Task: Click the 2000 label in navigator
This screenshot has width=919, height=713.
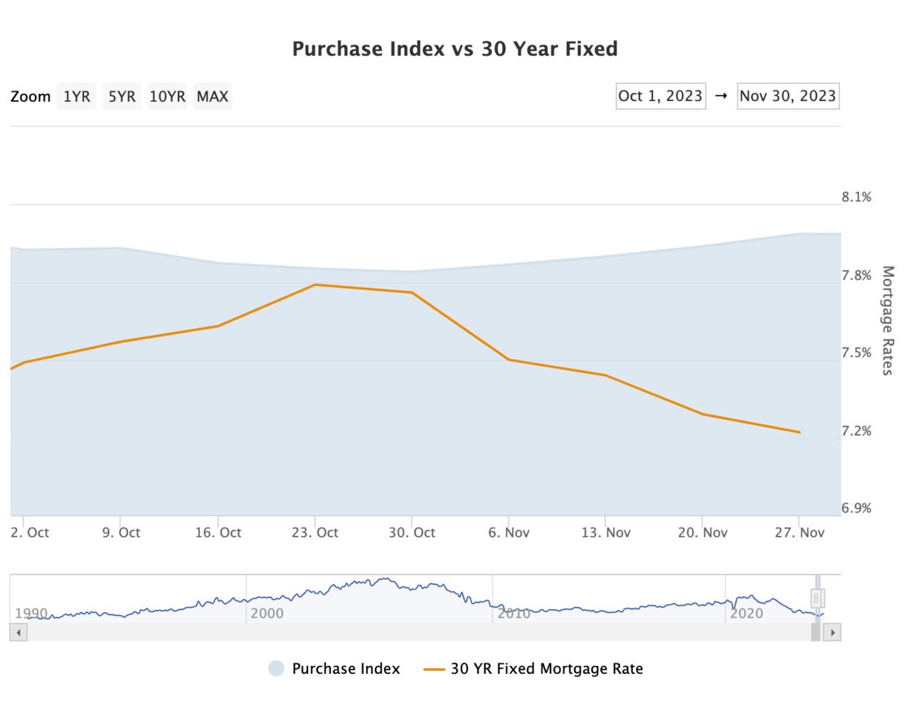Action: click(267, 613)
